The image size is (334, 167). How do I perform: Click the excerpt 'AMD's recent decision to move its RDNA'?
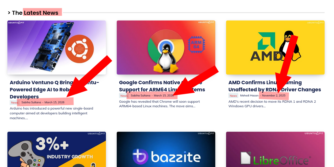coord(272,104)
